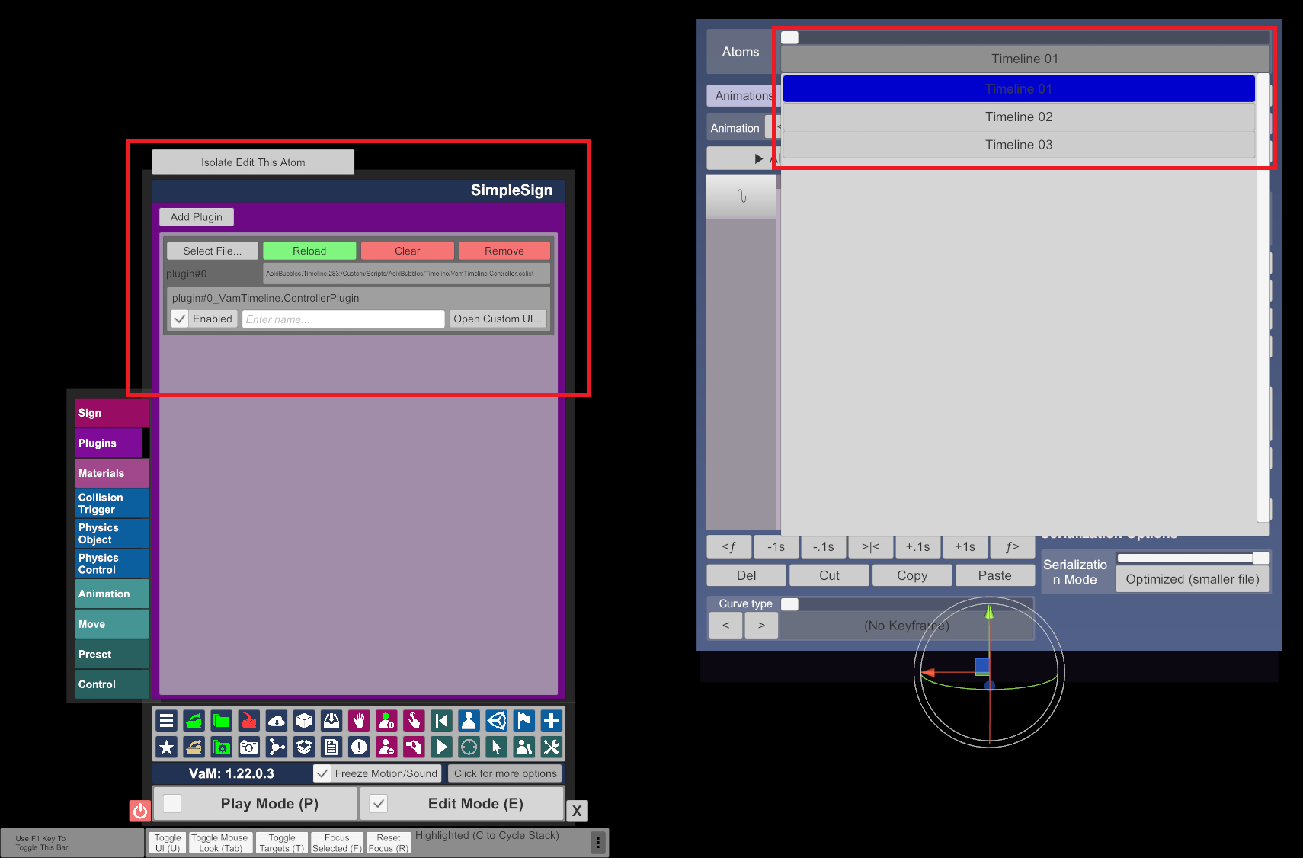
Task: Click the skip to start icon
Action: (x=441, y=721)
